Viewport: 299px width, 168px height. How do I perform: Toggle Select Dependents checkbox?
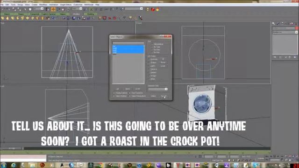137,96
